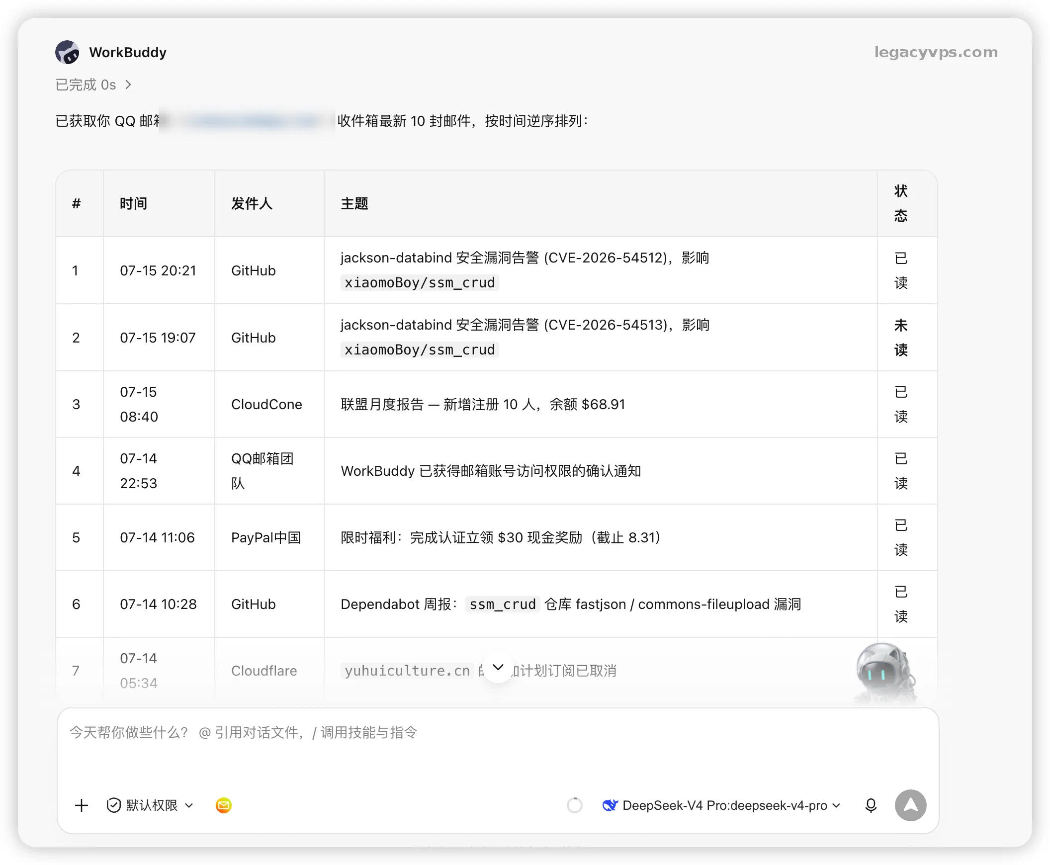Click the DeepSeek whale logo icon

point(610,805)
